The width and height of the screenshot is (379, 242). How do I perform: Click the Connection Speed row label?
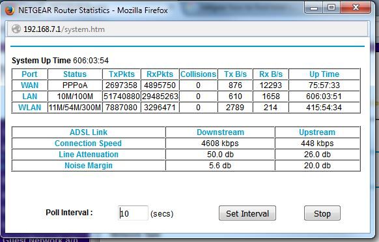(x=88, y=144)
